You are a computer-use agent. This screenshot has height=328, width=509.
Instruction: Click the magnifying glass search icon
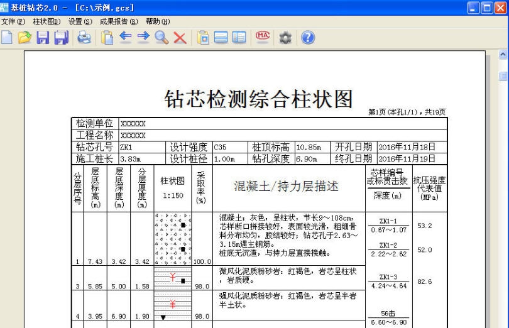161,38
